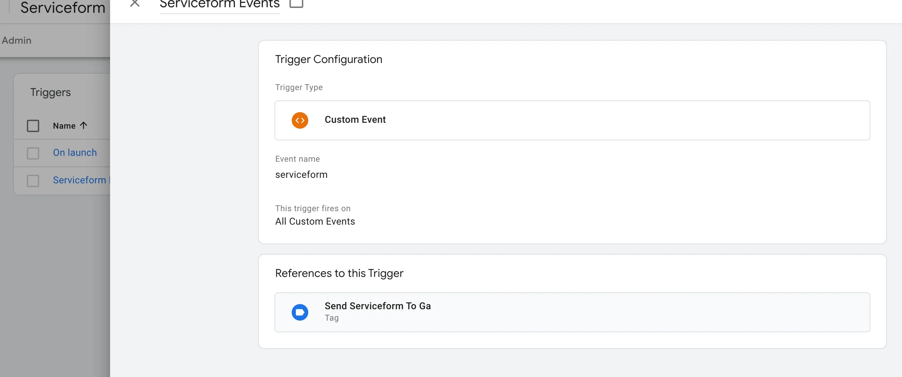Click the blue tag icon for Send Serviceform To Ga

pyautogui.click(x=300, y=312)
